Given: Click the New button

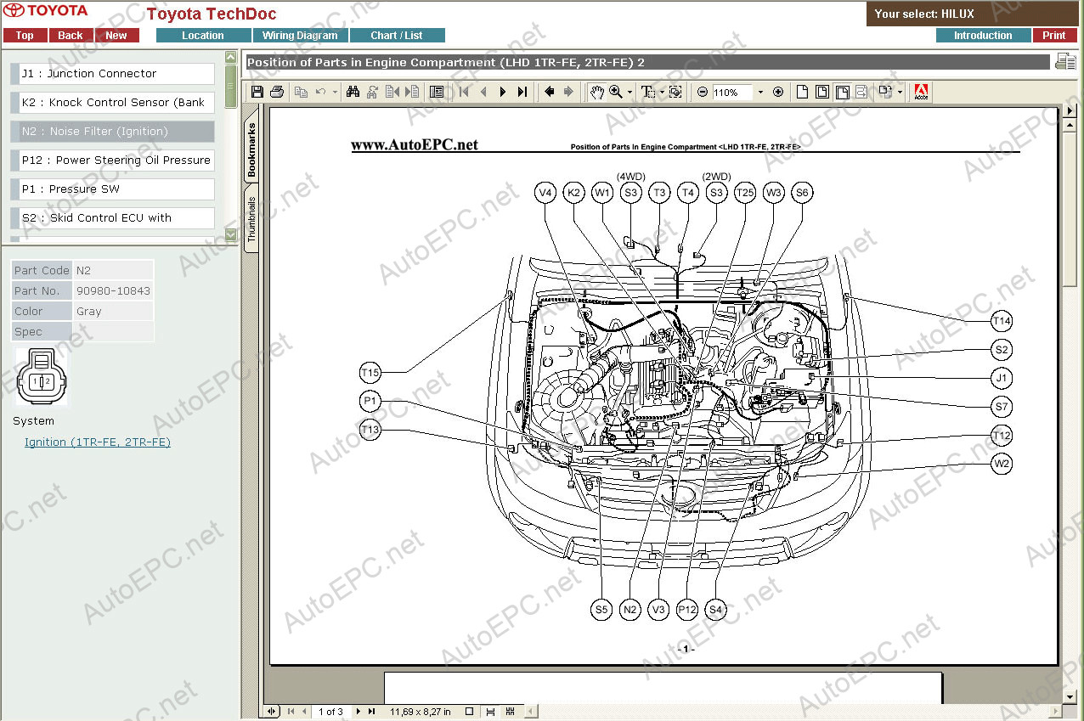Looking at the screenshot, I should [116, 36].
